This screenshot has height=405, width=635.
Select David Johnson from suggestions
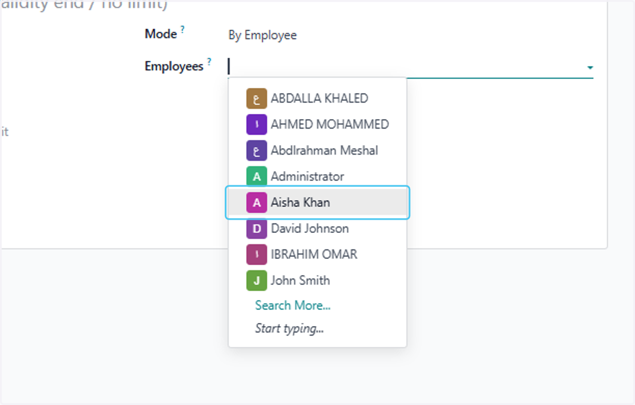click(x=317, y=229)
